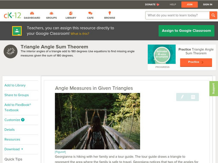Click the CAFE menu label
The width and height of the screenshot is (218, 163).
(x=90, y=18)
